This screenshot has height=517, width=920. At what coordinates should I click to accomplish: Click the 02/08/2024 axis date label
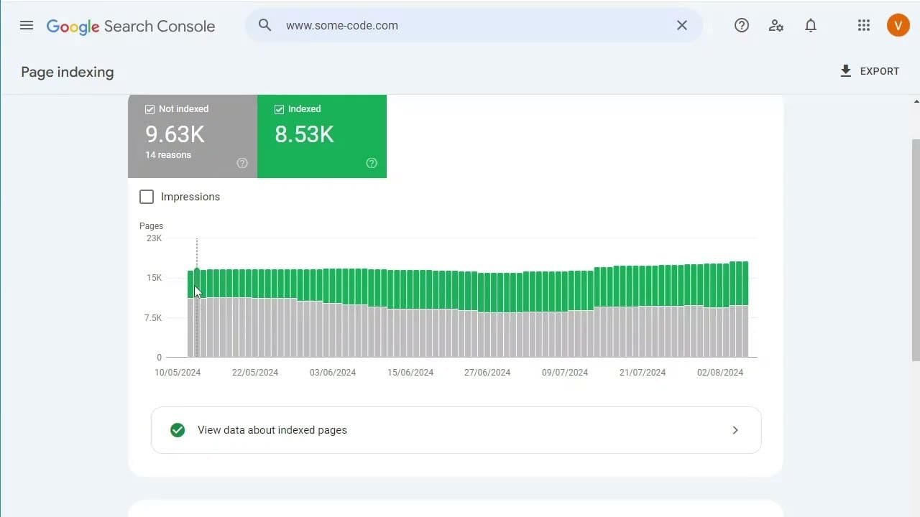pos(720,373)
